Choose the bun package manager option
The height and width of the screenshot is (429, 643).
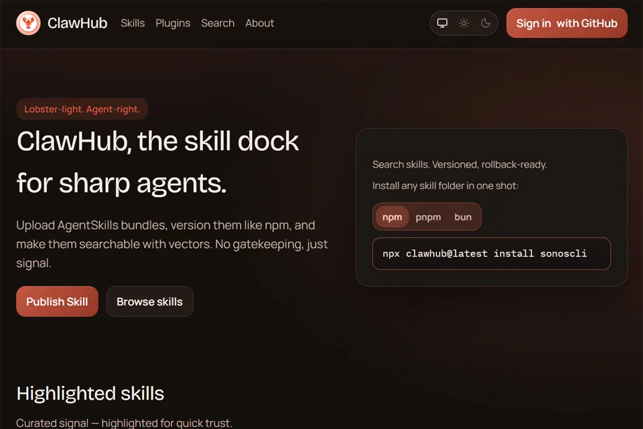point(463,217)
